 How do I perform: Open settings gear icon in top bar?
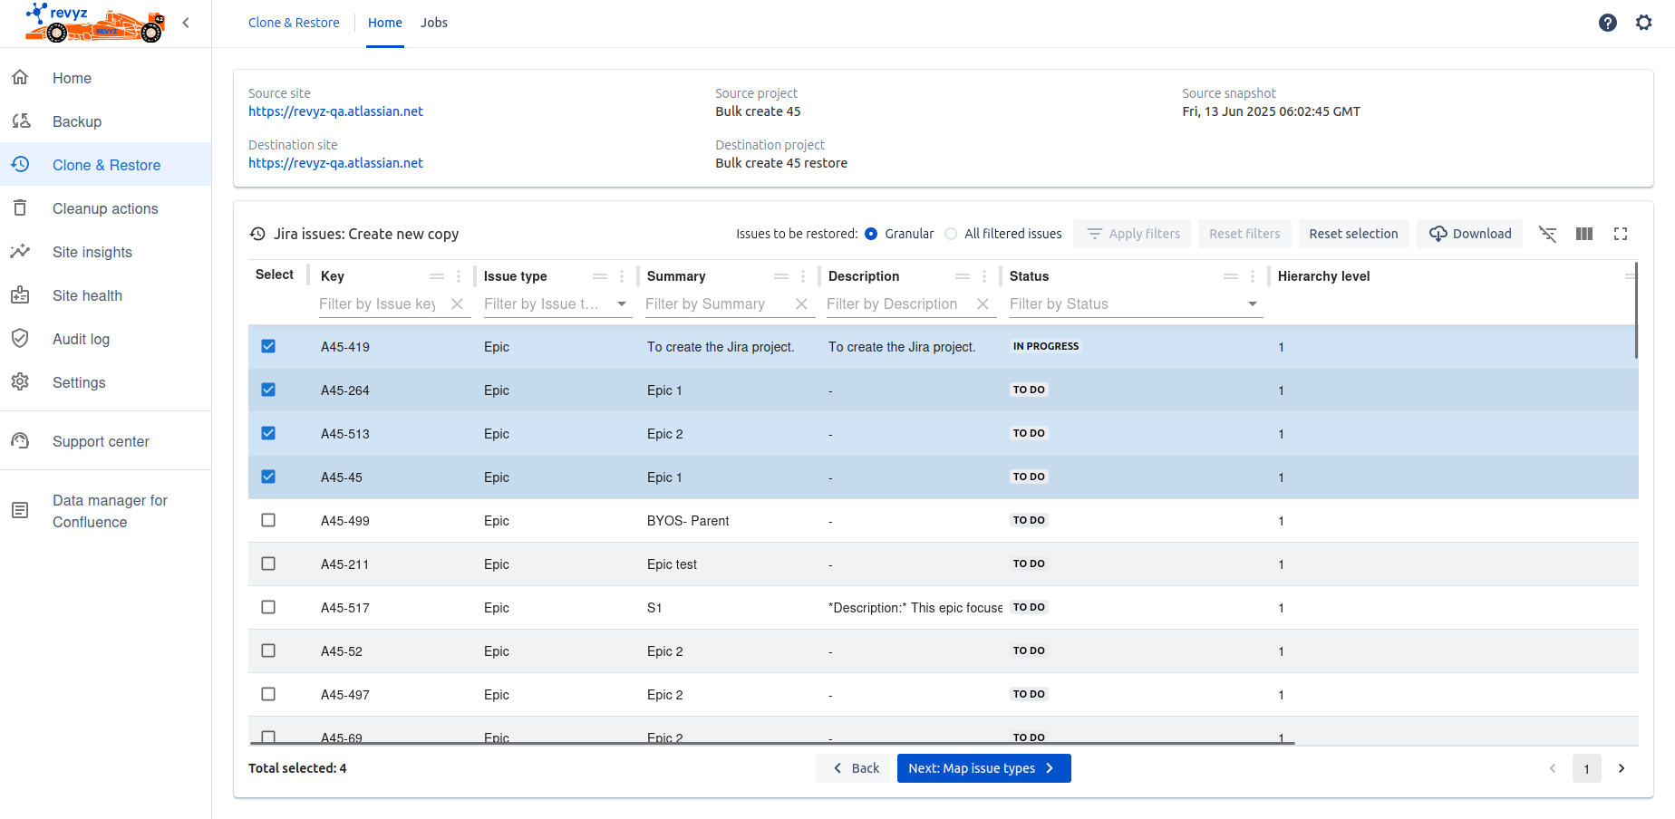coord(1643,23)
